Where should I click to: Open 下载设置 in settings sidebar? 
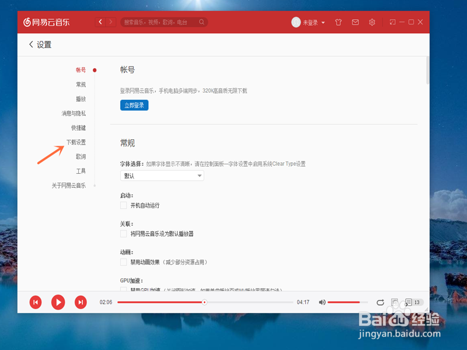[76, 142]
